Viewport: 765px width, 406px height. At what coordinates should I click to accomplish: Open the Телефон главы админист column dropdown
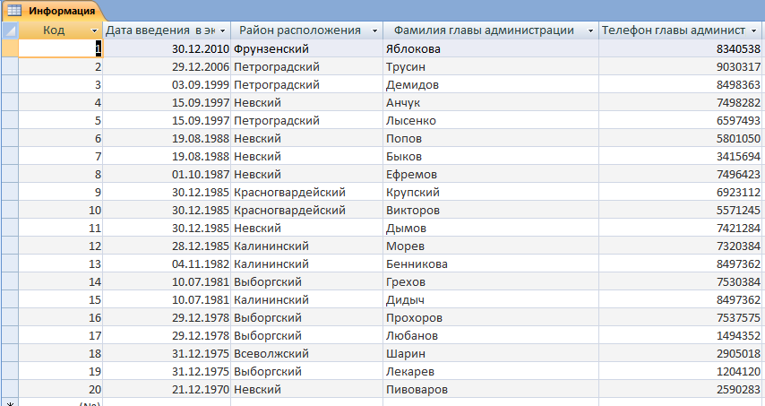[754, 30]
